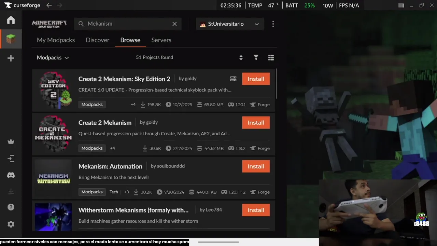Open the downloads icon in sidebar
437x246 pixels.
pyautogui.click(x=11, y=191)
